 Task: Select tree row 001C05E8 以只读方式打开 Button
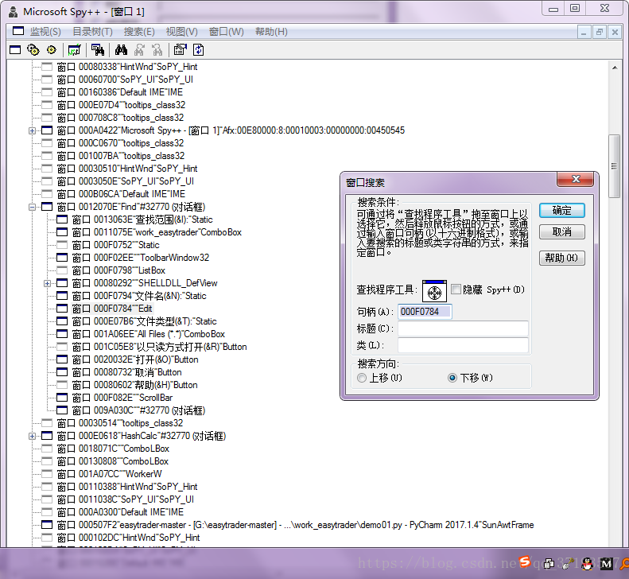click(160, 347)
